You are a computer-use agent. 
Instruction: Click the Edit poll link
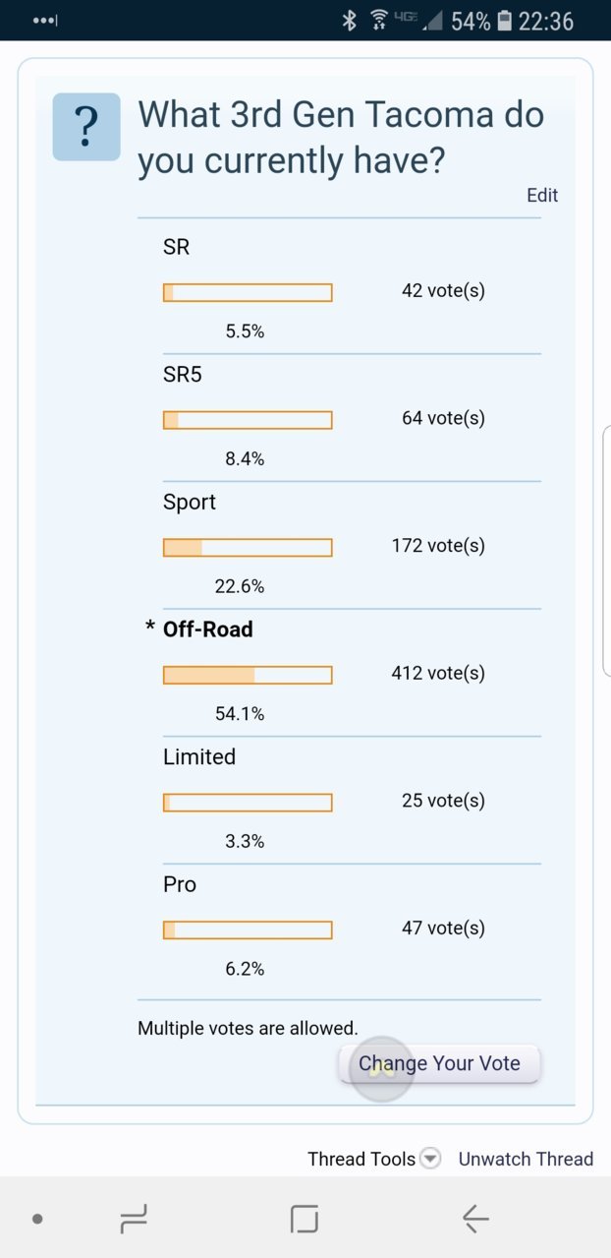tap(542, 195)
